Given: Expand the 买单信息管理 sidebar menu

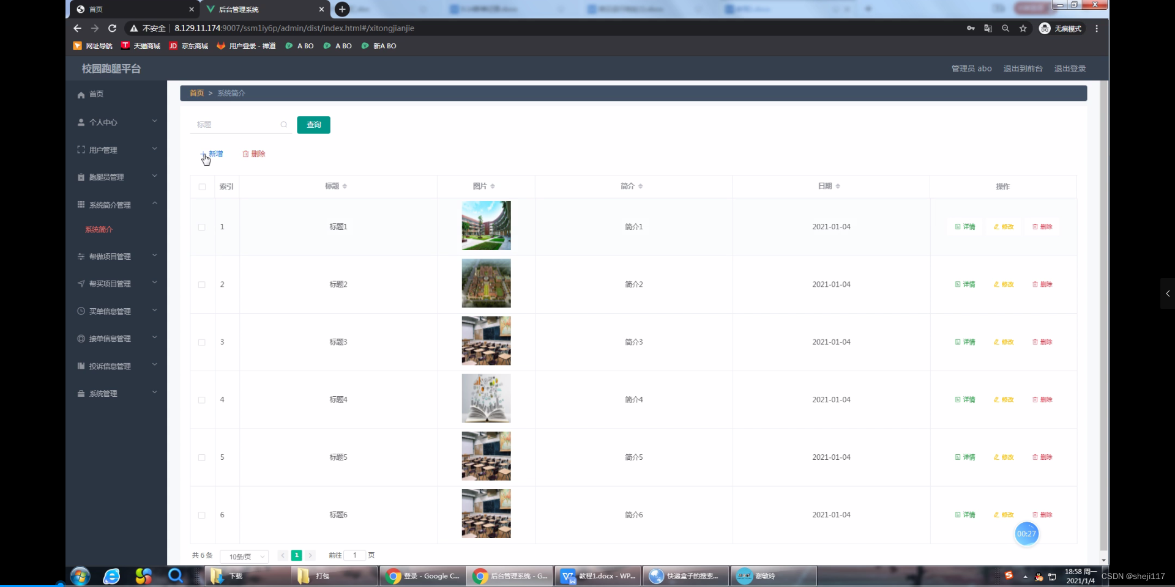Looking at the screenshot, I should [x=116, y=311].
